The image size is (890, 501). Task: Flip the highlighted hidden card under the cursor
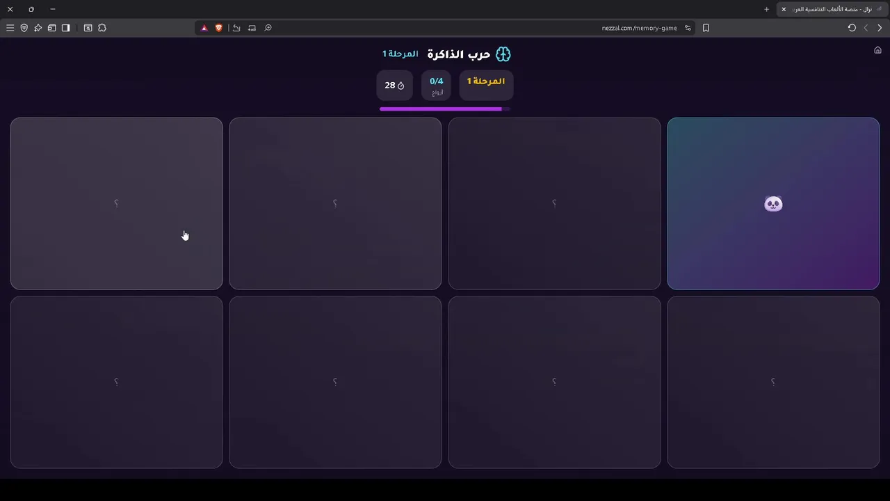(116, 203)
